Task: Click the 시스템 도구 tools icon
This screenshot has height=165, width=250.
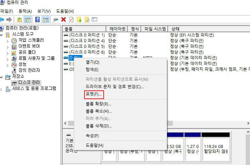Action: (x=7, y=35)
